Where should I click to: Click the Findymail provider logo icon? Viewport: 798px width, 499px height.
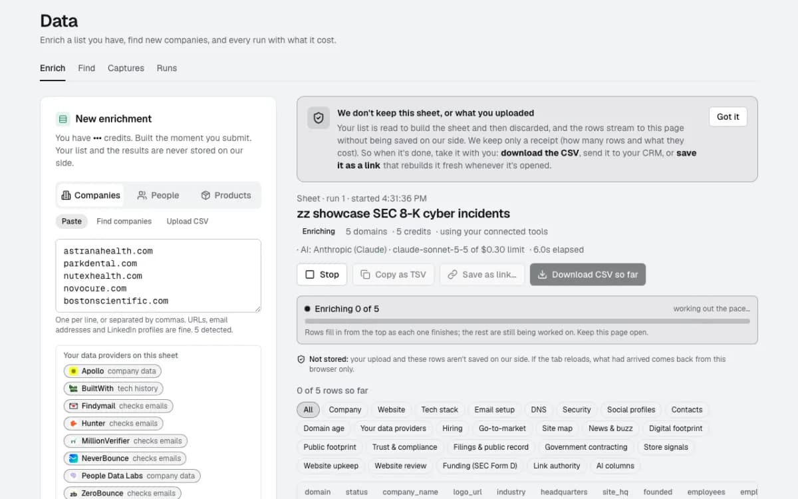click(x=74, y=406)
